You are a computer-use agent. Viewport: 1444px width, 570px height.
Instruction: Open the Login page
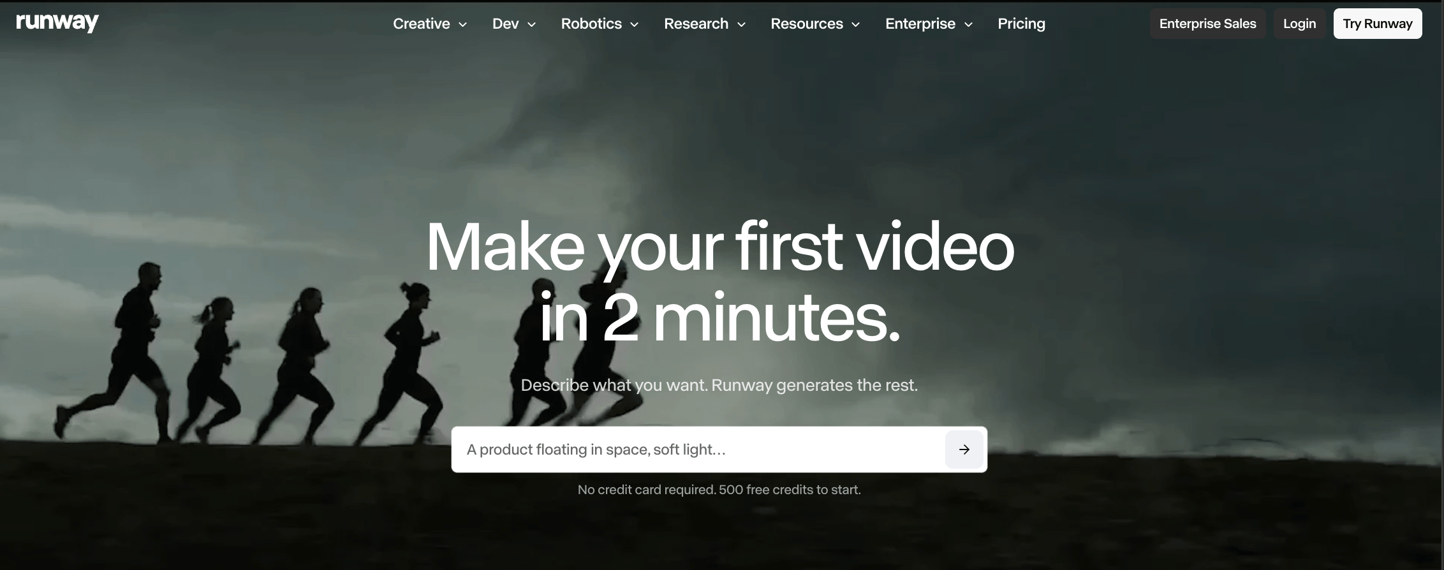[1299, 24]
